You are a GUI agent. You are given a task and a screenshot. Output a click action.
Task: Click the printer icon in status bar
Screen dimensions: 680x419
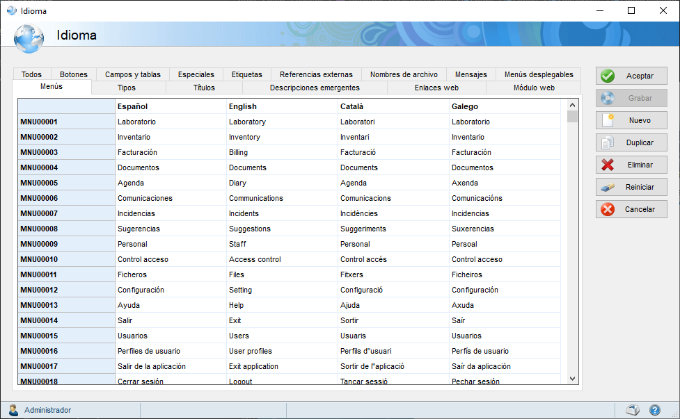632,409
